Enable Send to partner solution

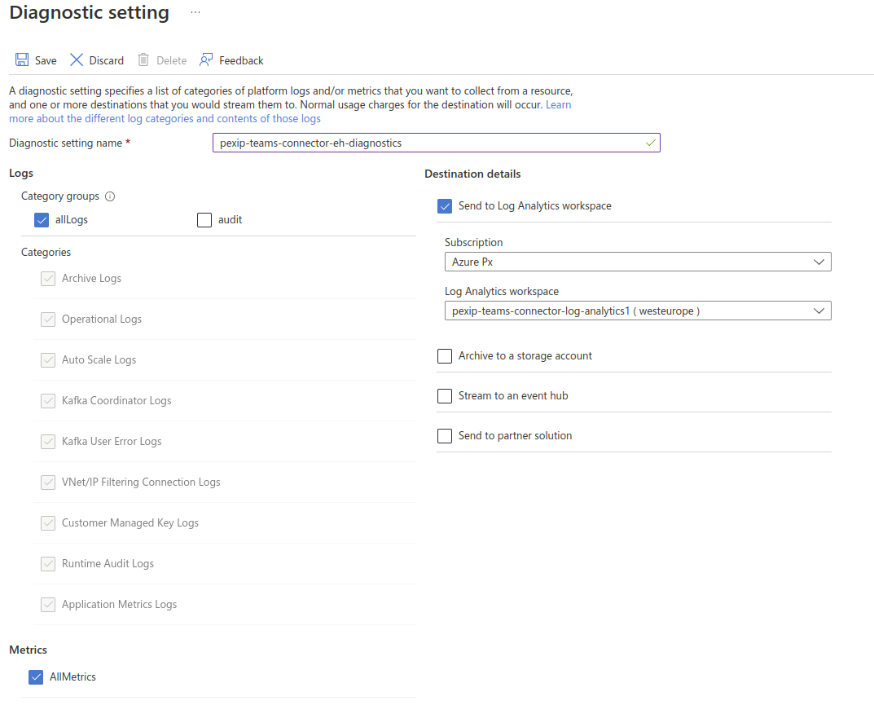click(x=445, y=436)
